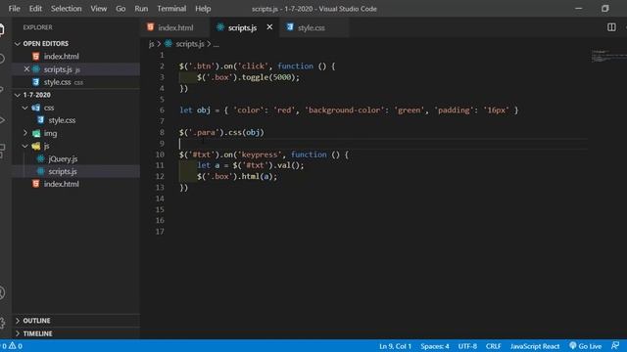Click css folder icon
Image resolution: width=627 pixels, height=352 pixels.
pos(36,108)
